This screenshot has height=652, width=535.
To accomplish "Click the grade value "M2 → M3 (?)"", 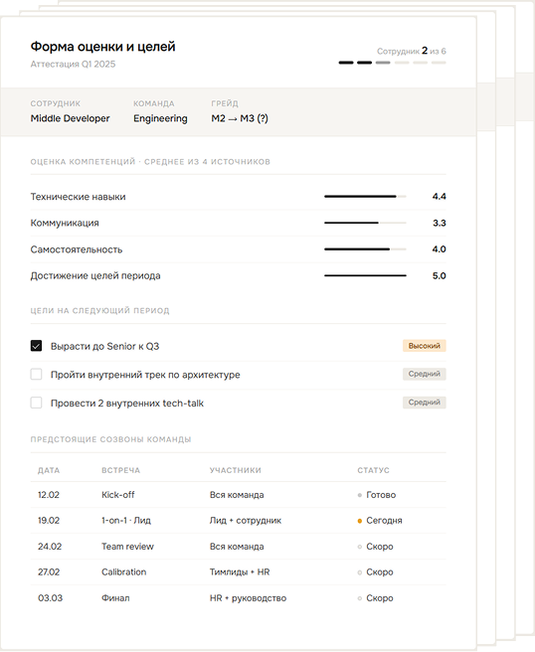I will [x=240, y=118].
